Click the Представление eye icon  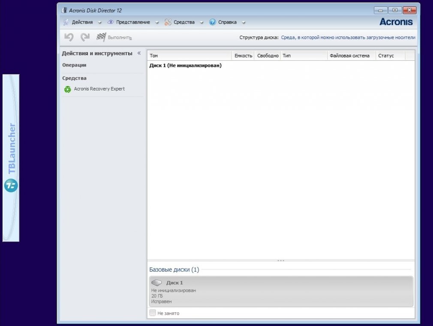tap(111, 22)
